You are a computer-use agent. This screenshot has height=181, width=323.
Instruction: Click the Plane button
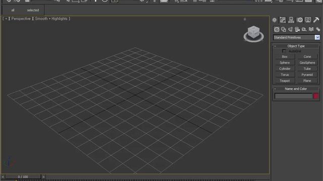[x=307, y=80]
